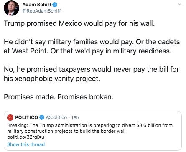Click the verified badge beside Adam Schiff
The height and width of the screenshot is (152, 186).
click(x=55, y=5)
